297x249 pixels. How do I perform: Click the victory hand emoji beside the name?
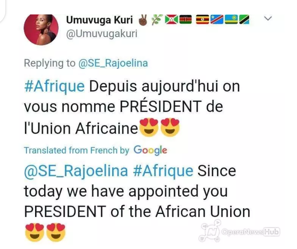142,19
